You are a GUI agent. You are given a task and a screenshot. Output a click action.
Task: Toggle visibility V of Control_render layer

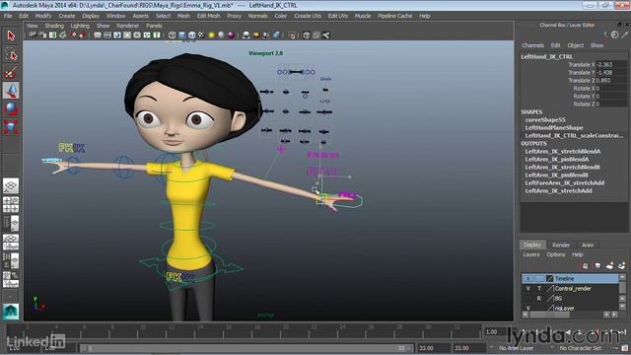click(x=528, y=289)
